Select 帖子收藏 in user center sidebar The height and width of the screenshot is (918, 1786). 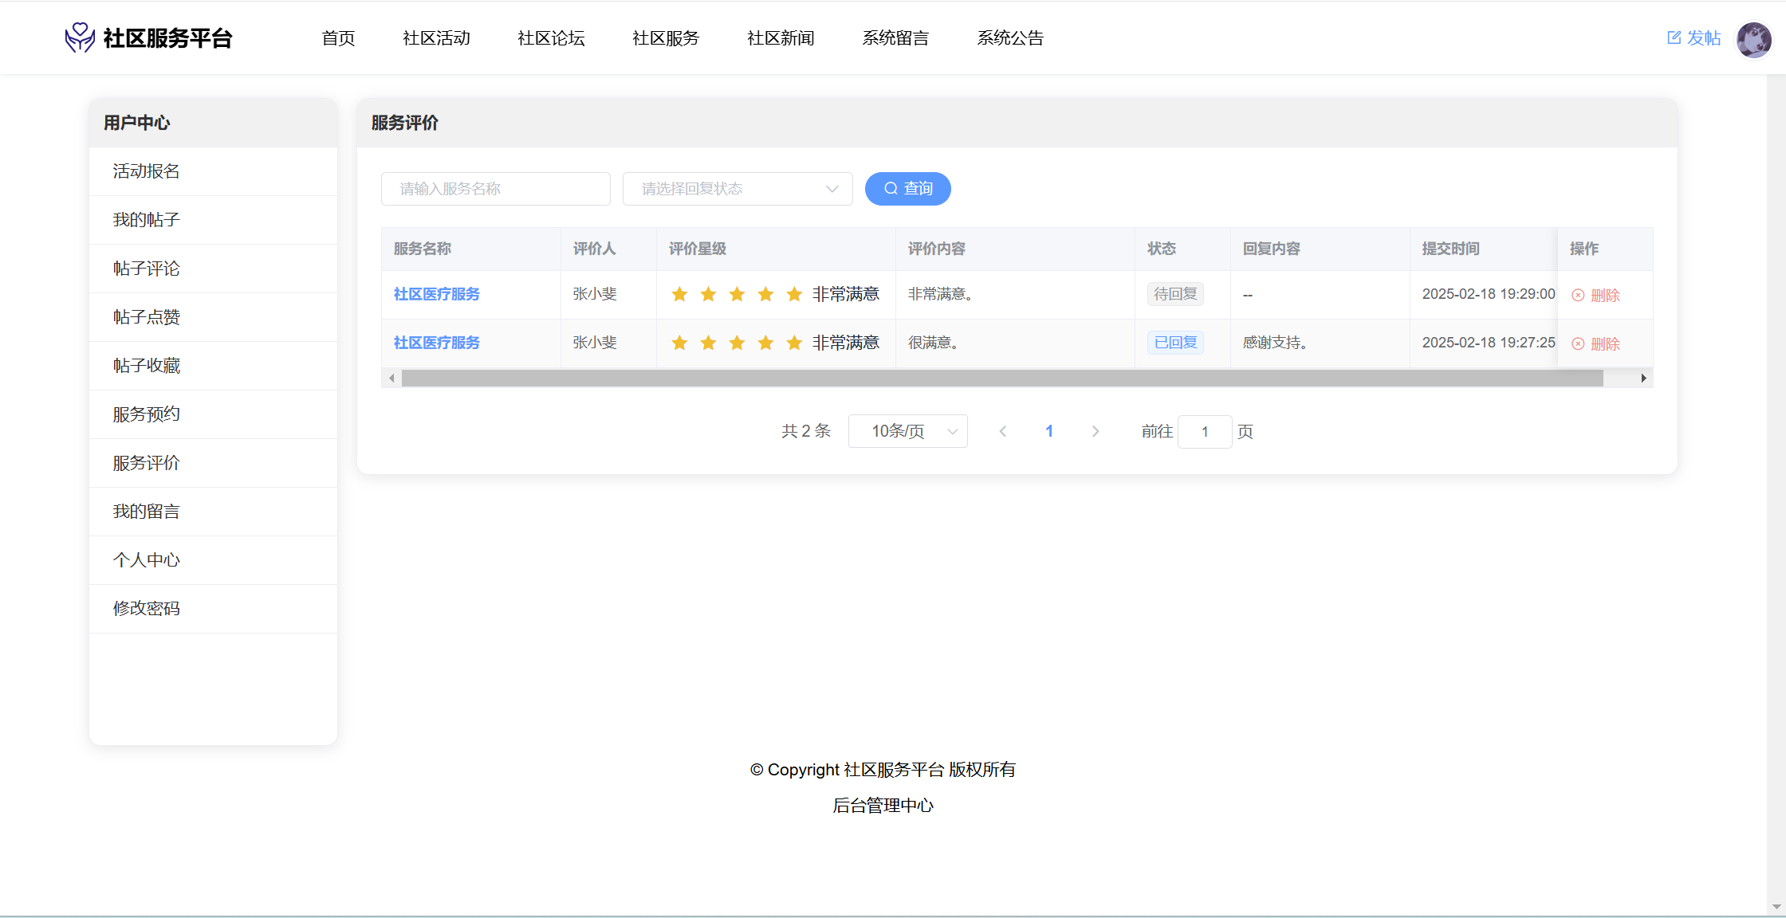point(147,366)
